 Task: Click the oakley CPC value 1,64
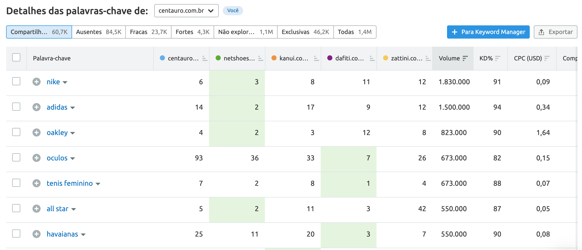pos(543,132)
